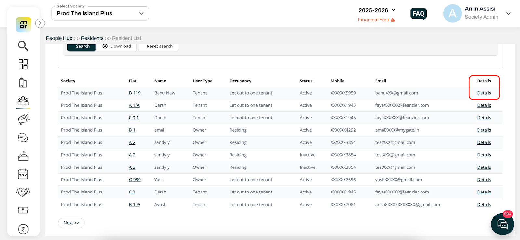Open the 2025-2026 financial year dropdown
Image resolution: width=520 pixels, height=240 pixels.
coord(377,10)
